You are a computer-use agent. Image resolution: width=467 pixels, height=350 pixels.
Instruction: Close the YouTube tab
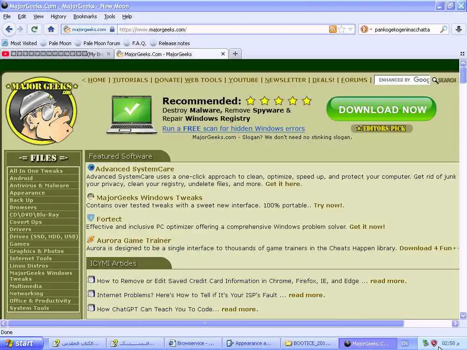point(109,54)
